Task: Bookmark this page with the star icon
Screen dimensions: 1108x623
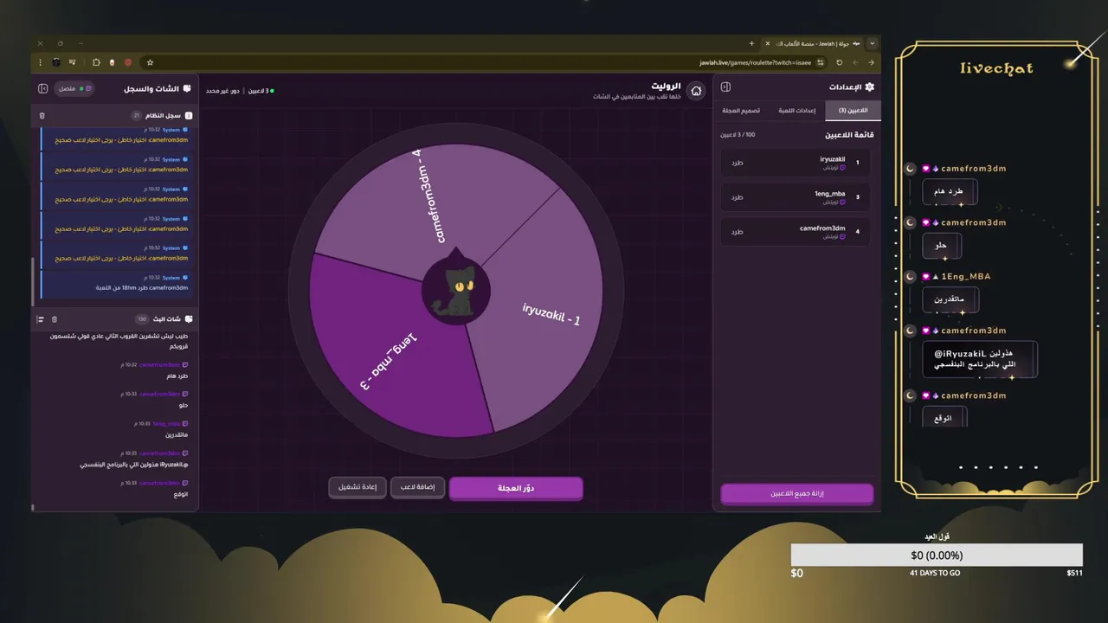Action: coord(150,62)
